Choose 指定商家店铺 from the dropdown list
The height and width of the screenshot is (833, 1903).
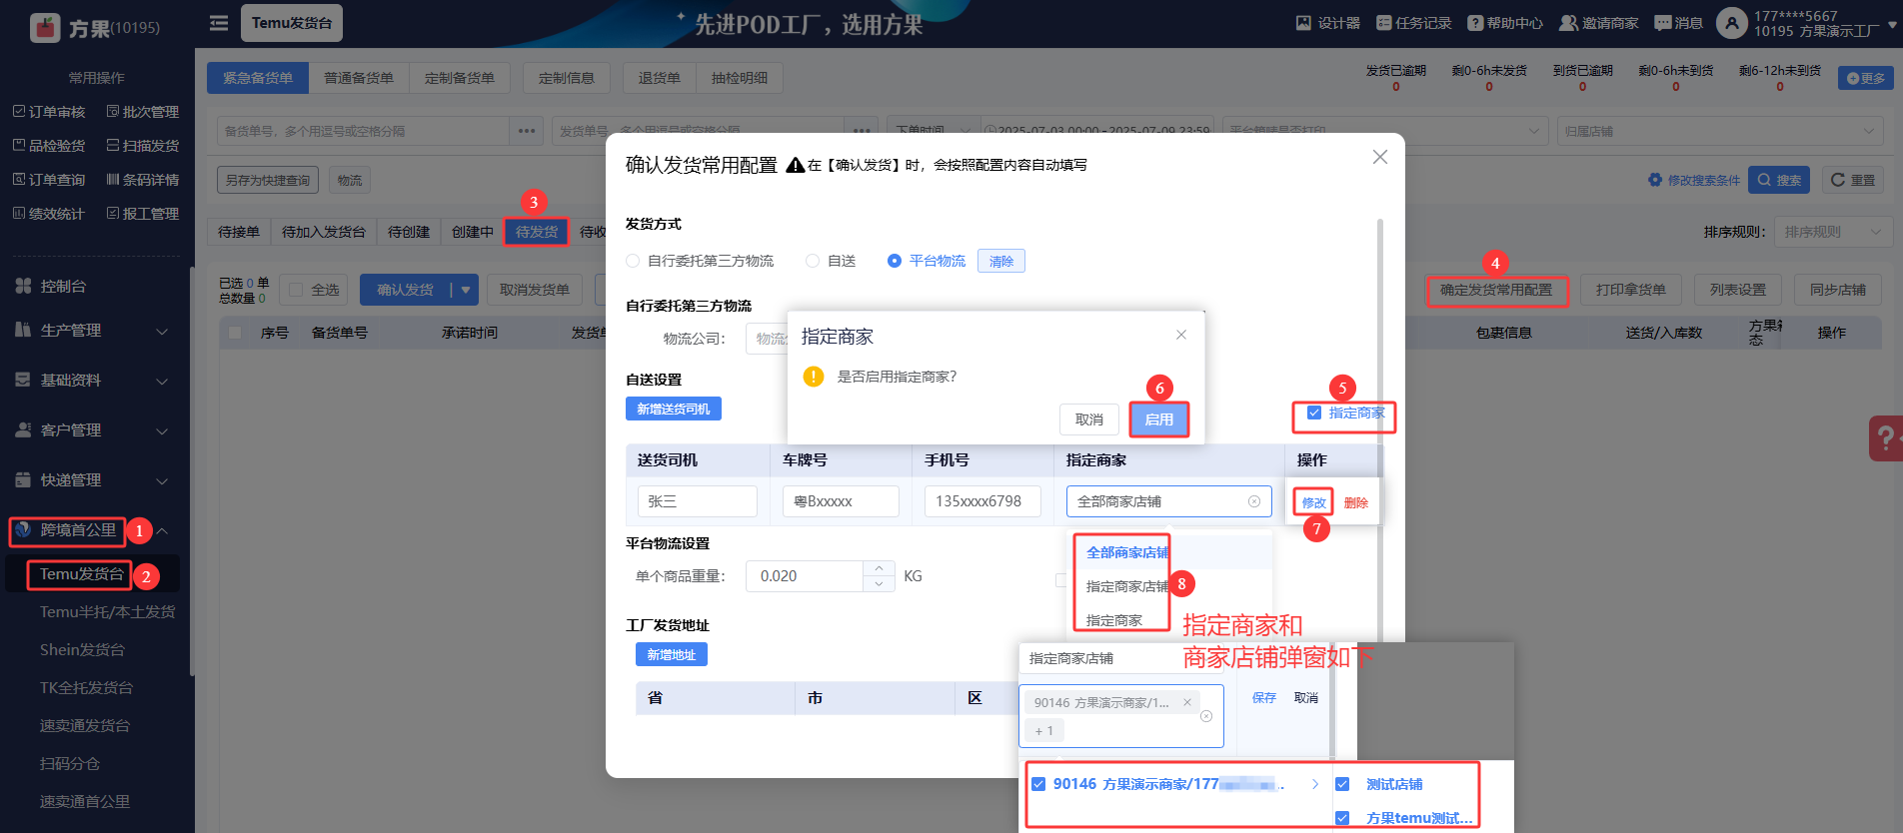pyautogui.click(x=1127, y=586)
